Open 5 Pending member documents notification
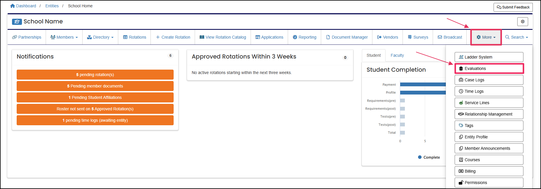541x189 pixels. tap(95, 86)
